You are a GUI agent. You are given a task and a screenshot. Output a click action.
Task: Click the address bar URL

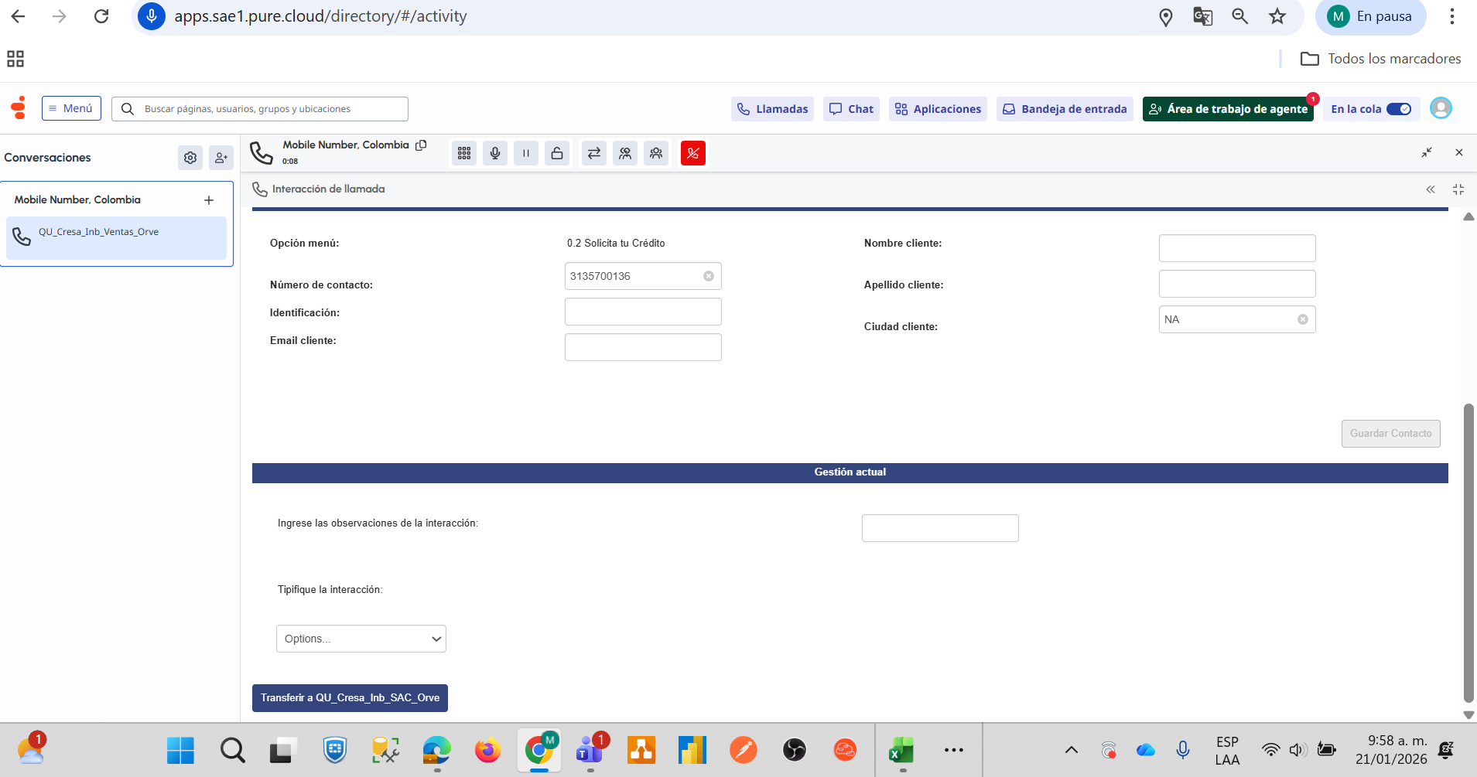[320, 16]
